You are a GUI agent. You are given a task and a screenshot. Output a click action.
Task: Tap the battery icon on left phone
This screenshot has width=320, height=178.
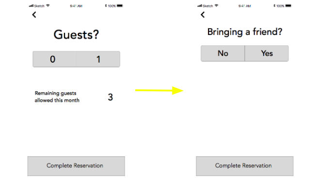(x=120, y=6)
